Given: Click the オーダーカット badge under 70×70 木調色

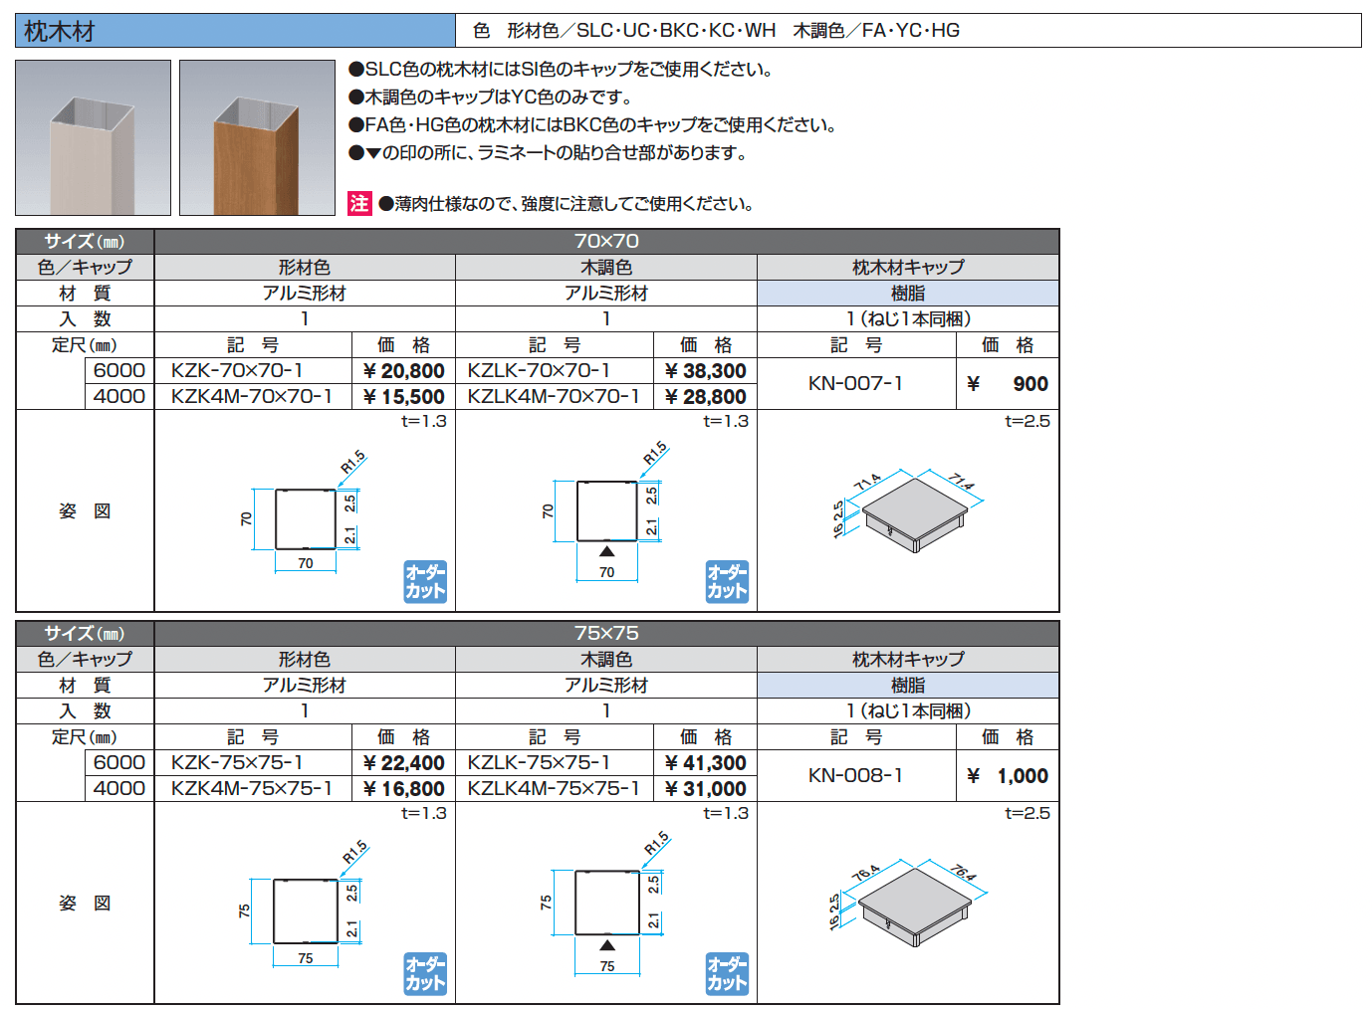Looking at the screenshot, I should click(x=727, y=582).
